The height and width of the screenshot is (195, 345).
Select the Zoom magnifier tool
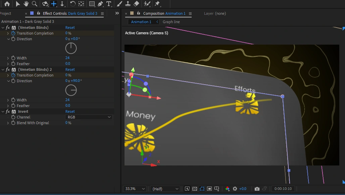(34, 4)
